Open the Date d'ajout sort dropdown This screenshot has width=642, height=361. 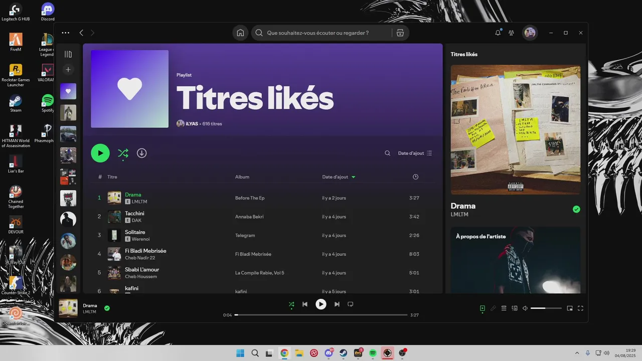[x=415, y=153]
